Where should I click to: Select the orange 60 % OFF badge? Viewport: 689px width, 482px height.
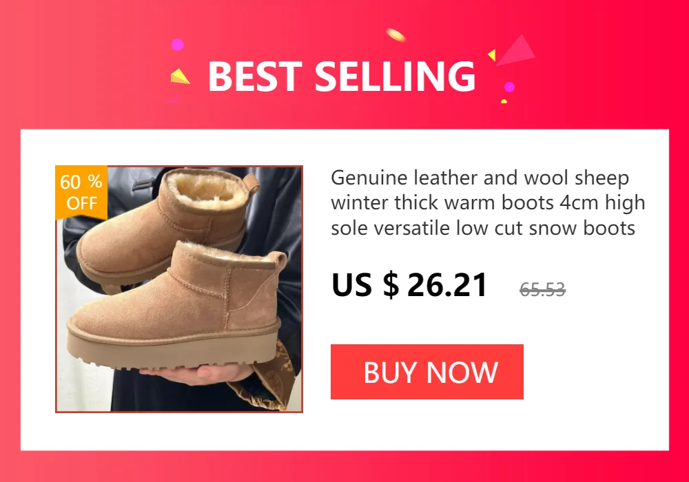pyautogui.click(x=81, y=192)
